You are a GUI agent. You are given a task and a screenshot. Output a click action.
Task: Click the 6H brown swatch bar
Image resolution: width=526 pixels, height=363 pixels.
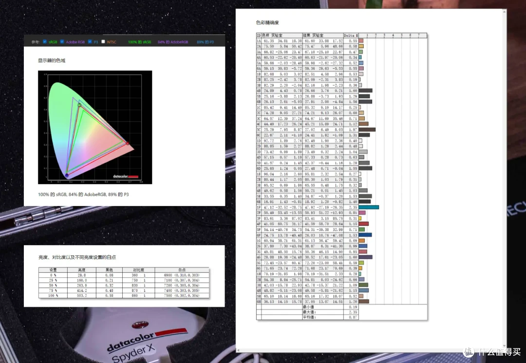coord(364,302)
